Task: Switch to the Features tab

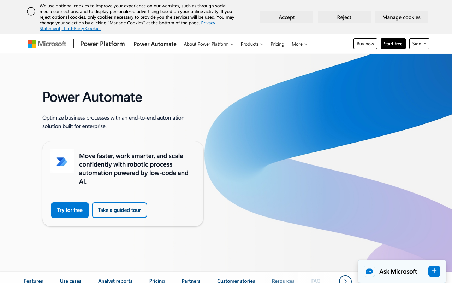Action: click(34, 281)
